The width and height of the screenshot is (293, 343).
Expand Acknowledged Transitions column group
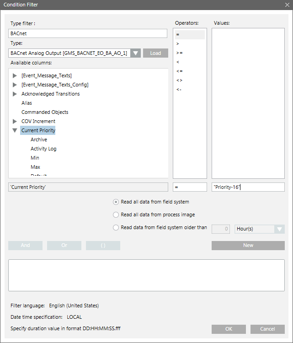pyautogui.click(x=15, y=94)
